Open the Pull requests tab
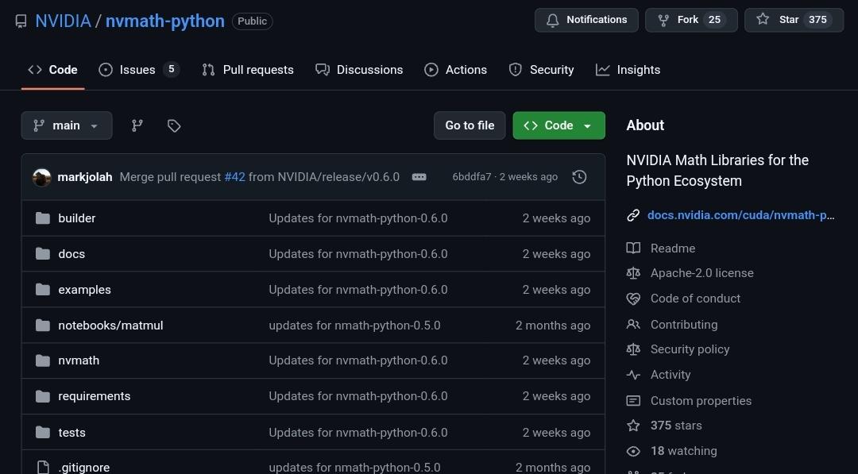 [248, 70]
